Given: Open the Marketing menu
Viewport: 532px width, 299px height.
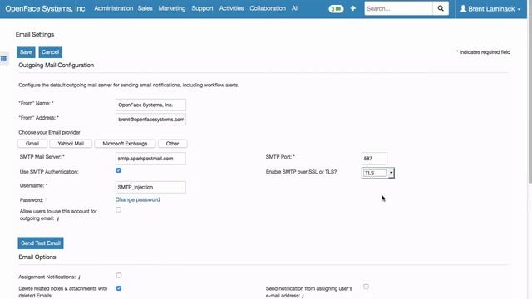Looking at the screenshot, I should pyautogui.click(x=172, y=8).
